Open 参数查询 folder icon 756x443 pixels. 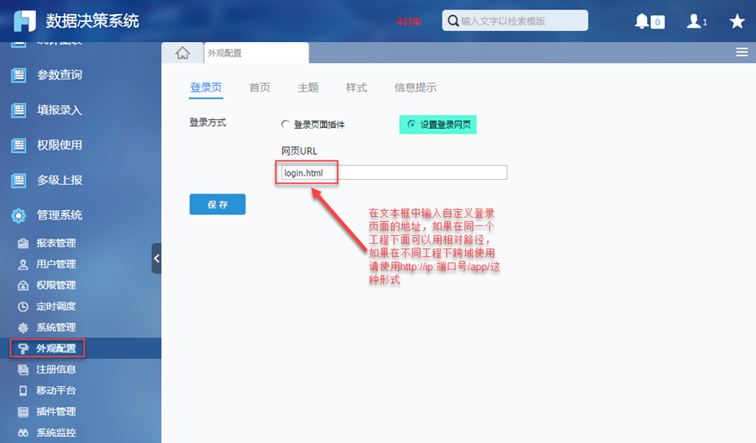pos(18,75)
